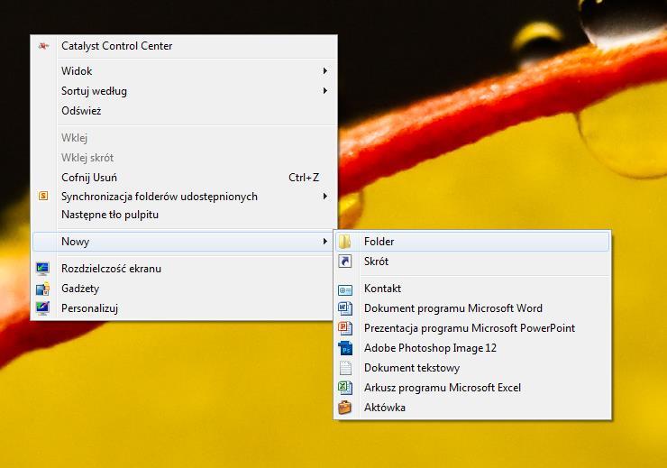Click the Microsoft Word document icon
Image resolution: width=667 pixels, height=468 pixels.
click(345, 308)
